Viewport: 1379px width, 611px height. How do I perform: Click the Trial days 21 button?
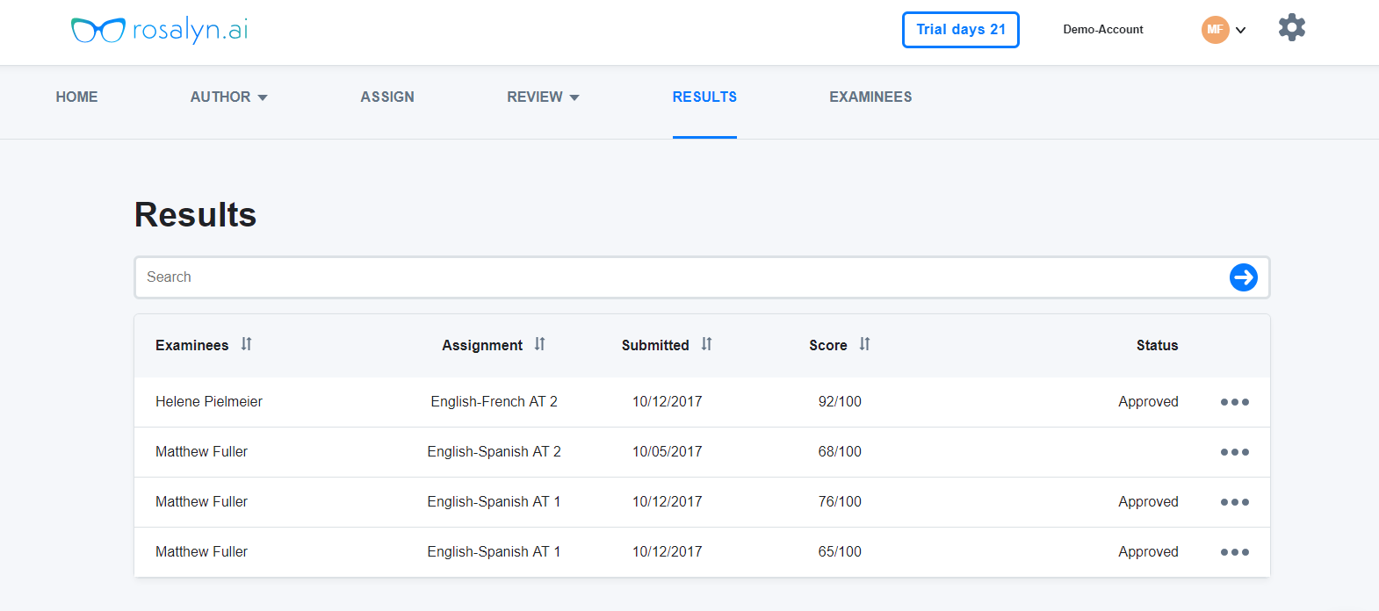pyautogui.click(x=960, y=30)
